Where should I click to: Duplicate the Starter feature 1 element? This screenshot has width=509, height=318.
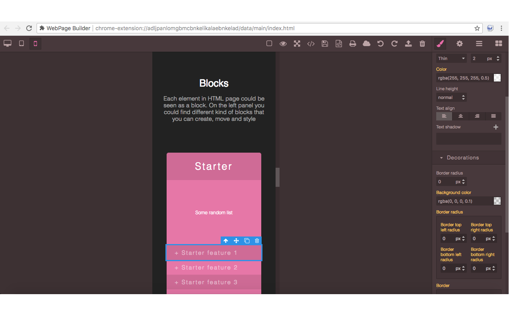(247, 240)
